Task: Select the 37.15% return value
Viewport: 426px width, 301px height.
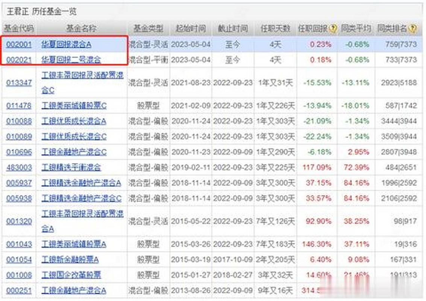Action: click(x=319, y=183)
